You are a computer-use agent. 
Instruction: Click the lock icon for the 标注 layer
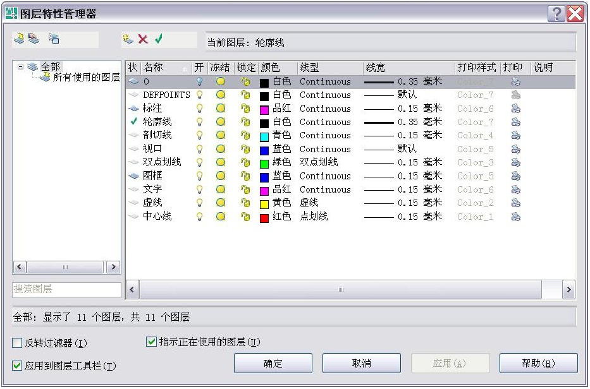click(245, 108)
